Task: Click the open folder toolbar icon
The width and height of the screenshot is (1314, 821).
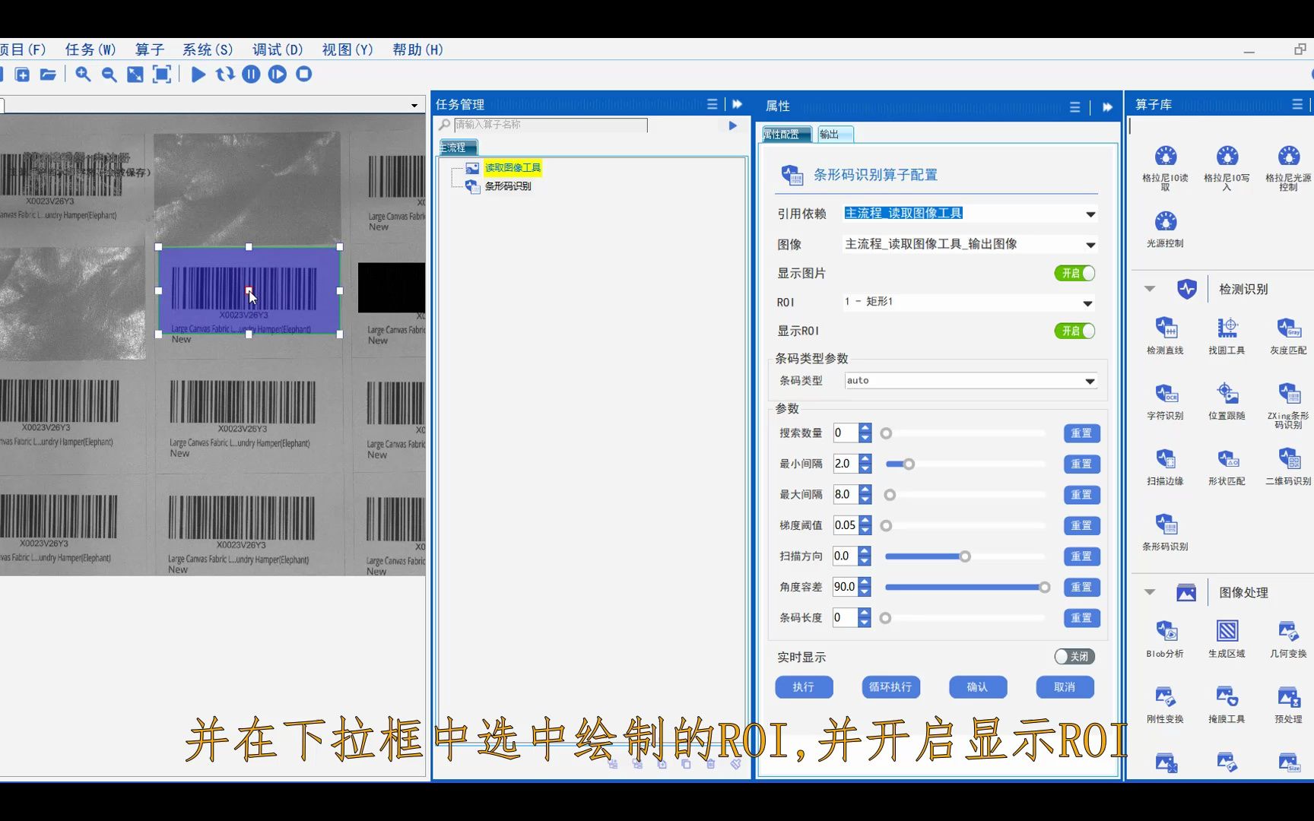Action: 48,74
